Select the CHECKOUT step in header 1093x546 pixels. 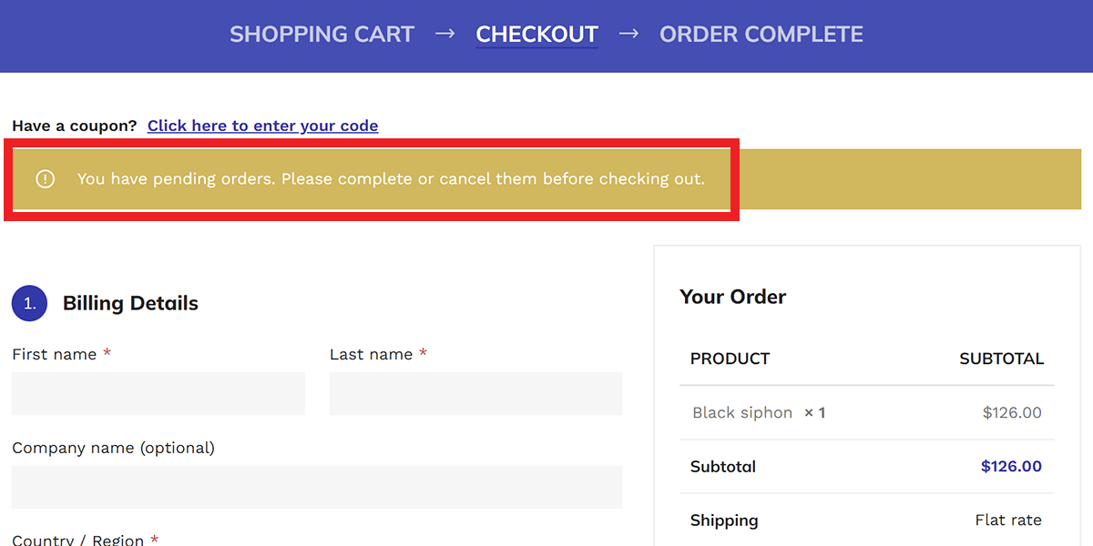pyautogui.click(x=536, y=35)
